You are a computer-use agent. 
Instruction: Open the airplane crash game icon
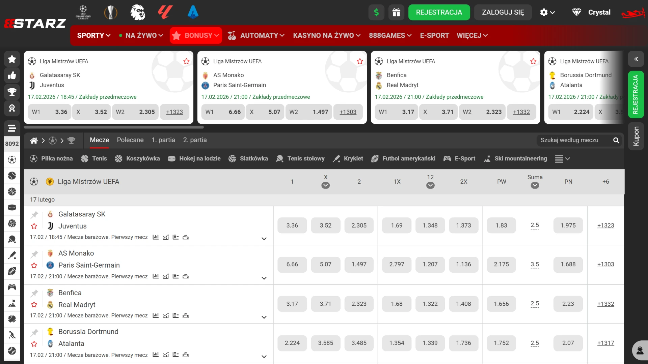click(633, 13)
